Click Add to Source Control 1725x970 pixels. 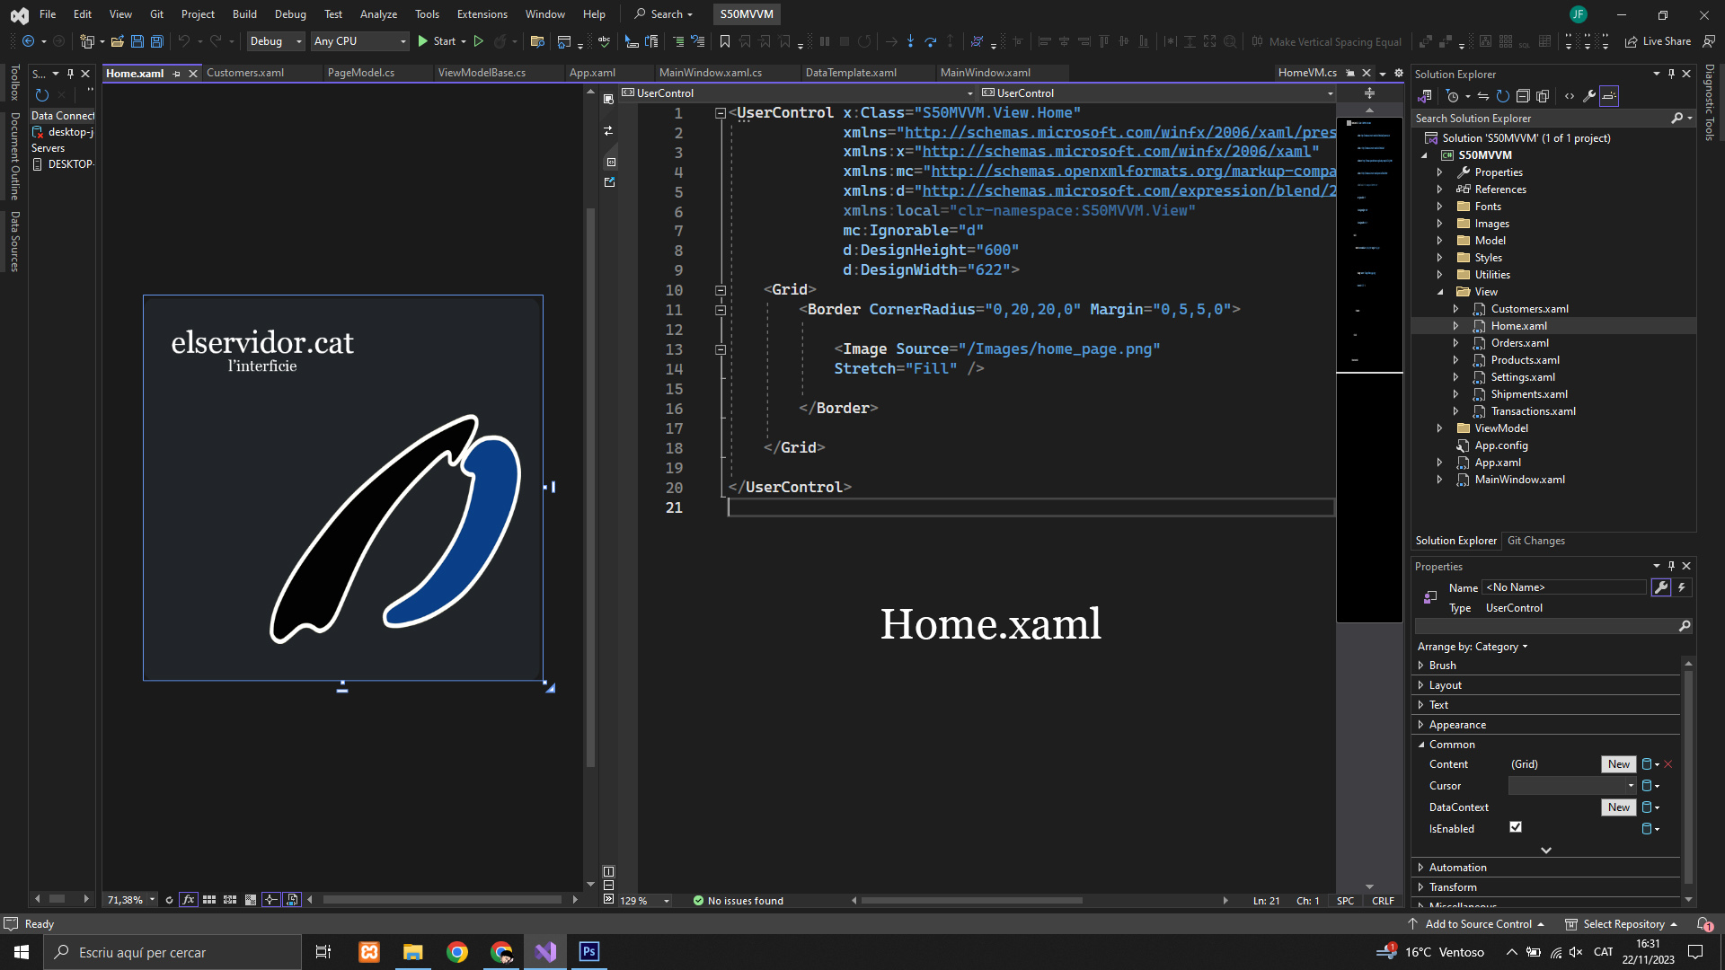click(x=1478, y=924)
